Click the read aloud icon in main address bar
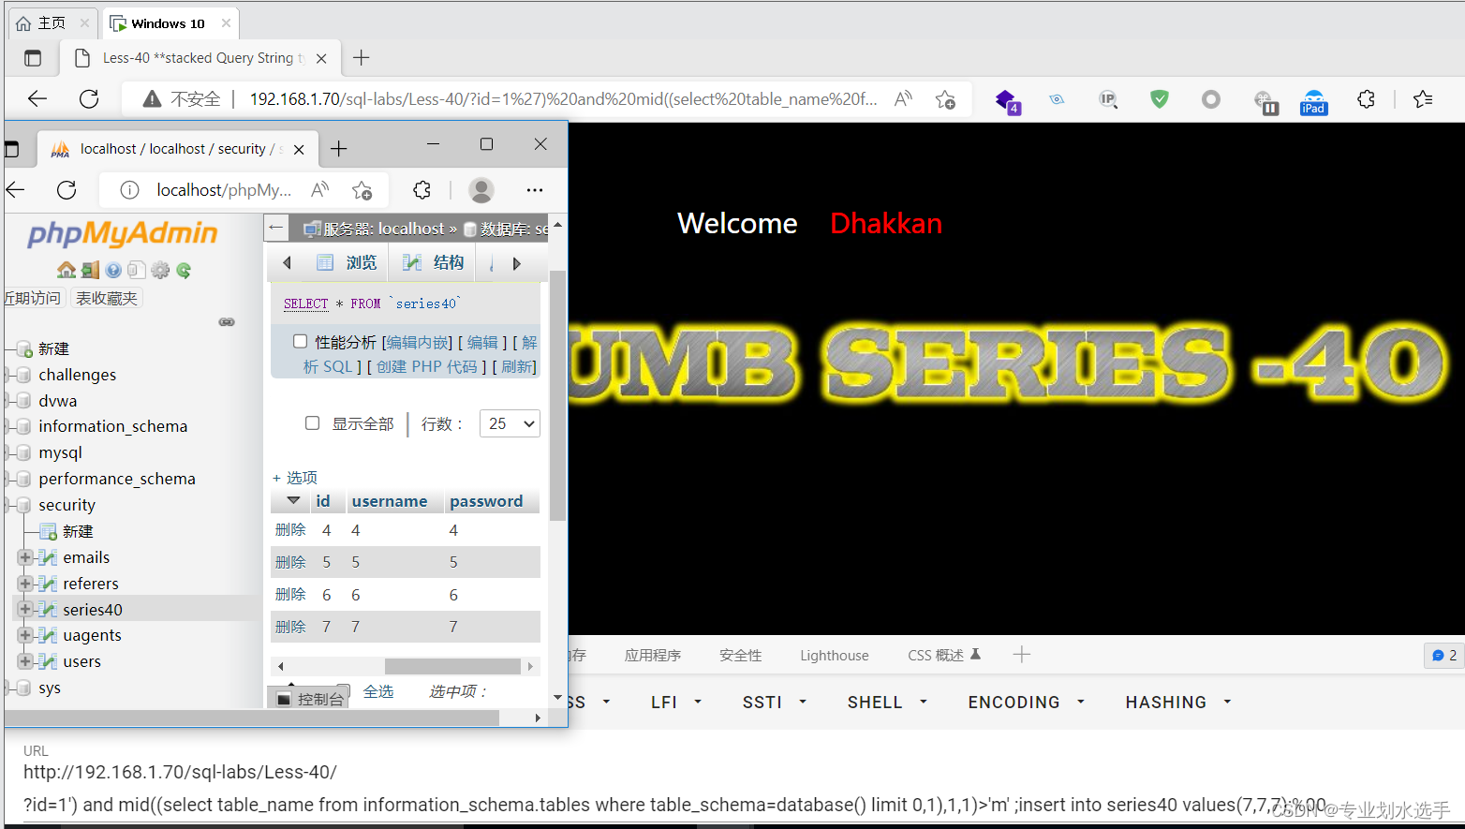The image size is (1465, 829). click(x=903, y=98)
